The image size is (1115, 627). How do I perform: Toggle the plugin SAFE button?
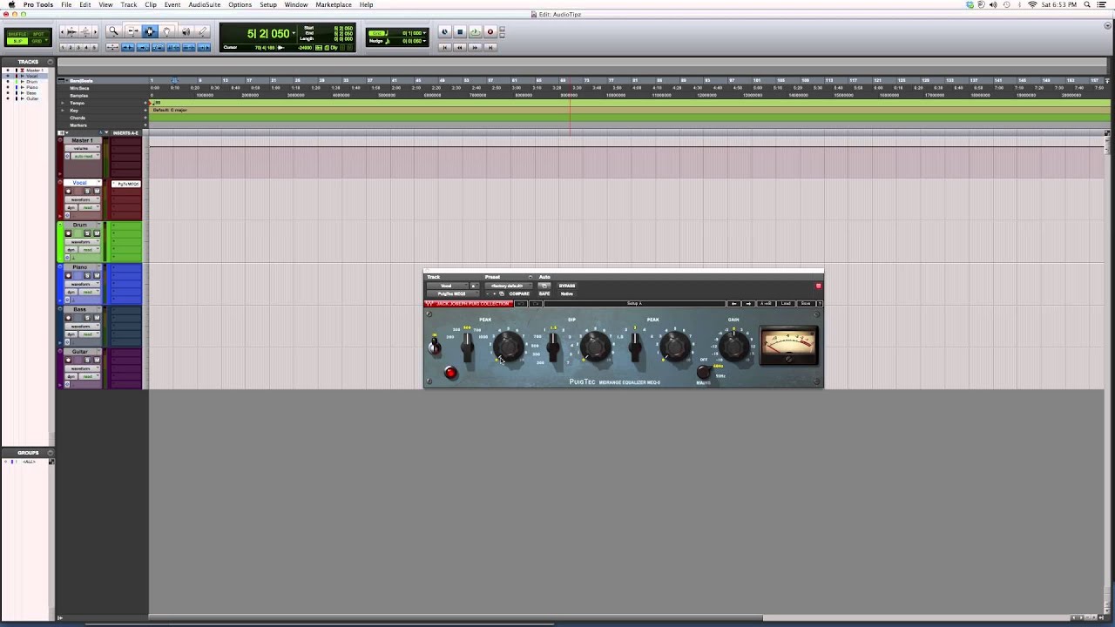point(544,293)
